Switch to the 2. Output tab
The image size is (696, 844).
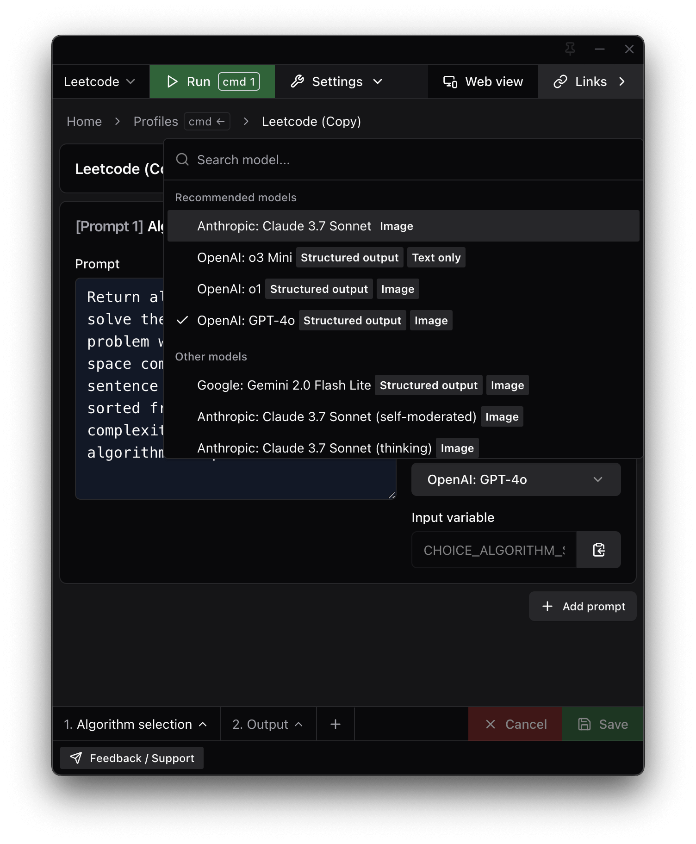[268, 724]
